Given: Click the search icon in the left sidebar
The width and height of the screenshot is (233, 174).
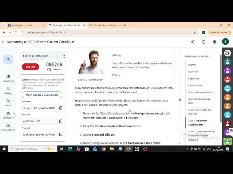Looking at the screenshot, I should tap(8, 59).
